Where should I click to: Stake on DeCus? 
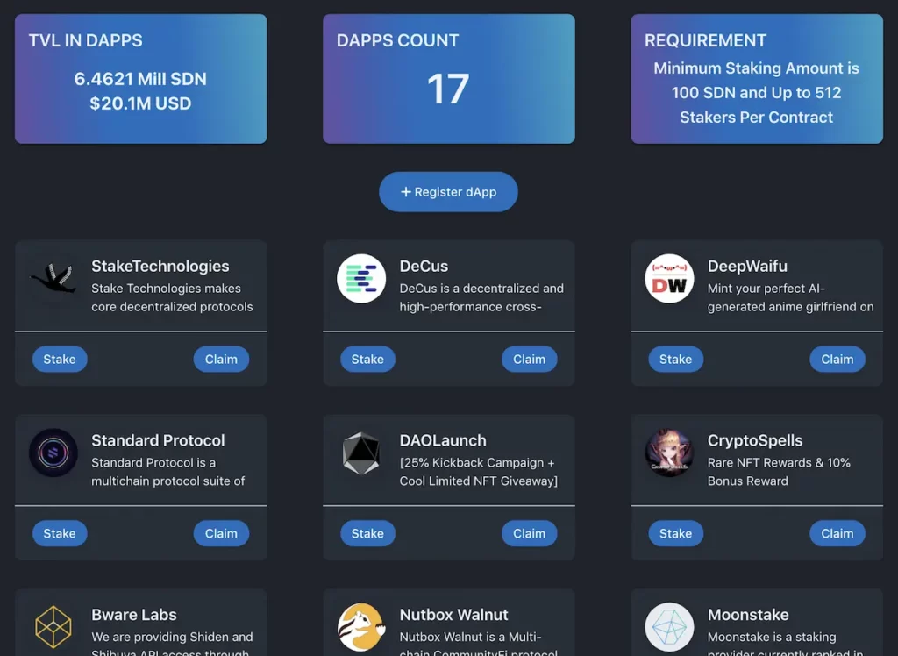(367, 360)
